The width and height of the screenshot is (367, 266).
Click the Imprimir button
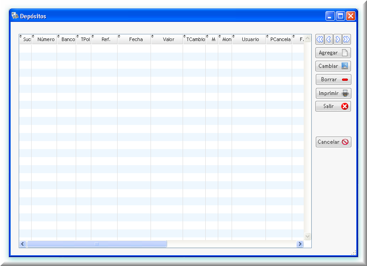click(333, 93)
